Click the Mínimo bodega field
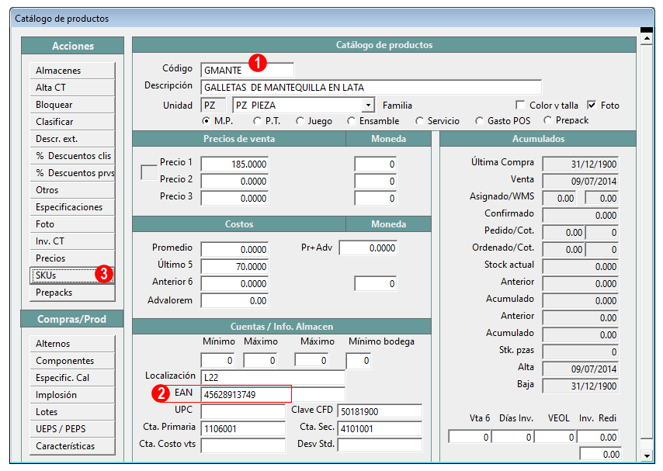The image size is (663, 471). pyautogui.click(x=359, y=361)
